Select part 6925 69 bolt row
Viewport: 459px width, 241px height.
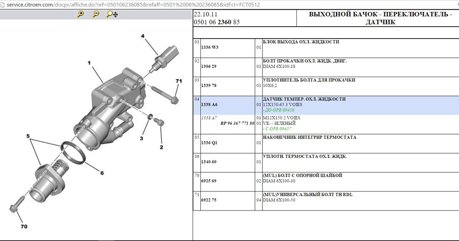326,182
